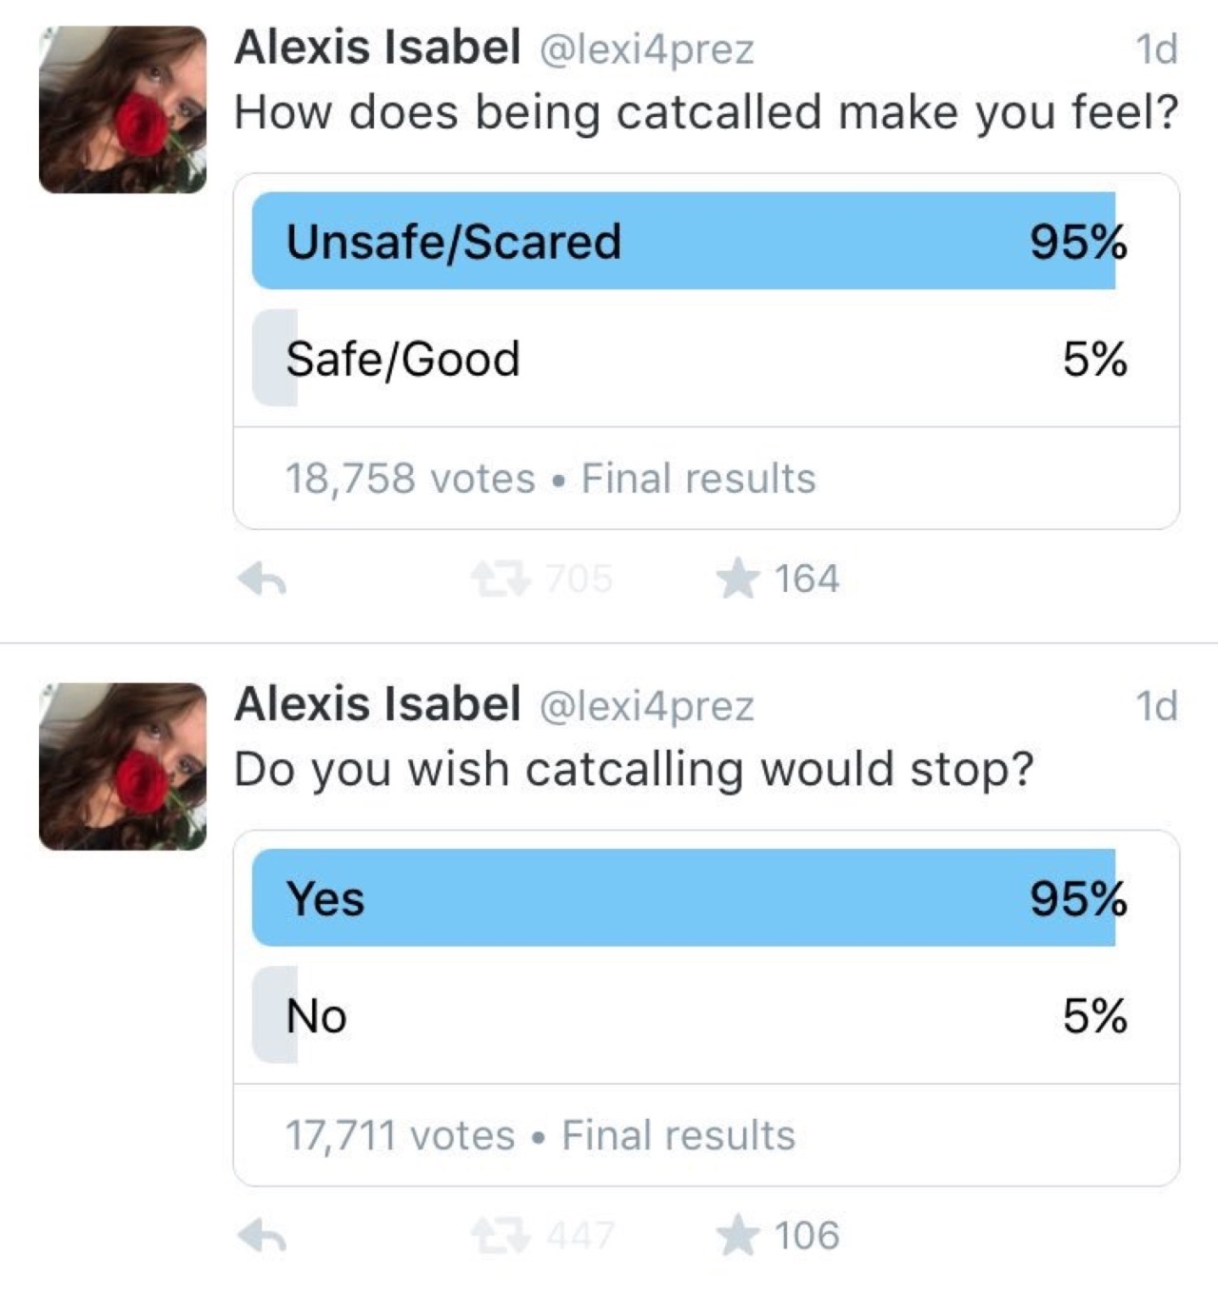Reply to the 'How does being catcalled' tweet
The width and height of the screenshot is (1218, 1296).
[263, 579]
